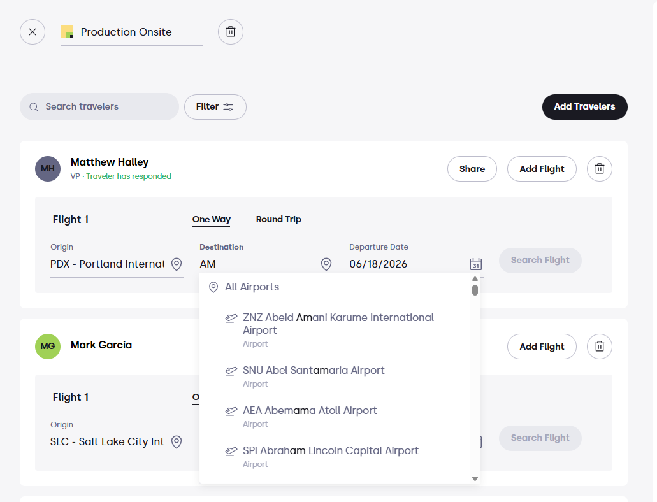Click Matthew's Search Flight button
657x502 pixels.
tap(540, 260)
